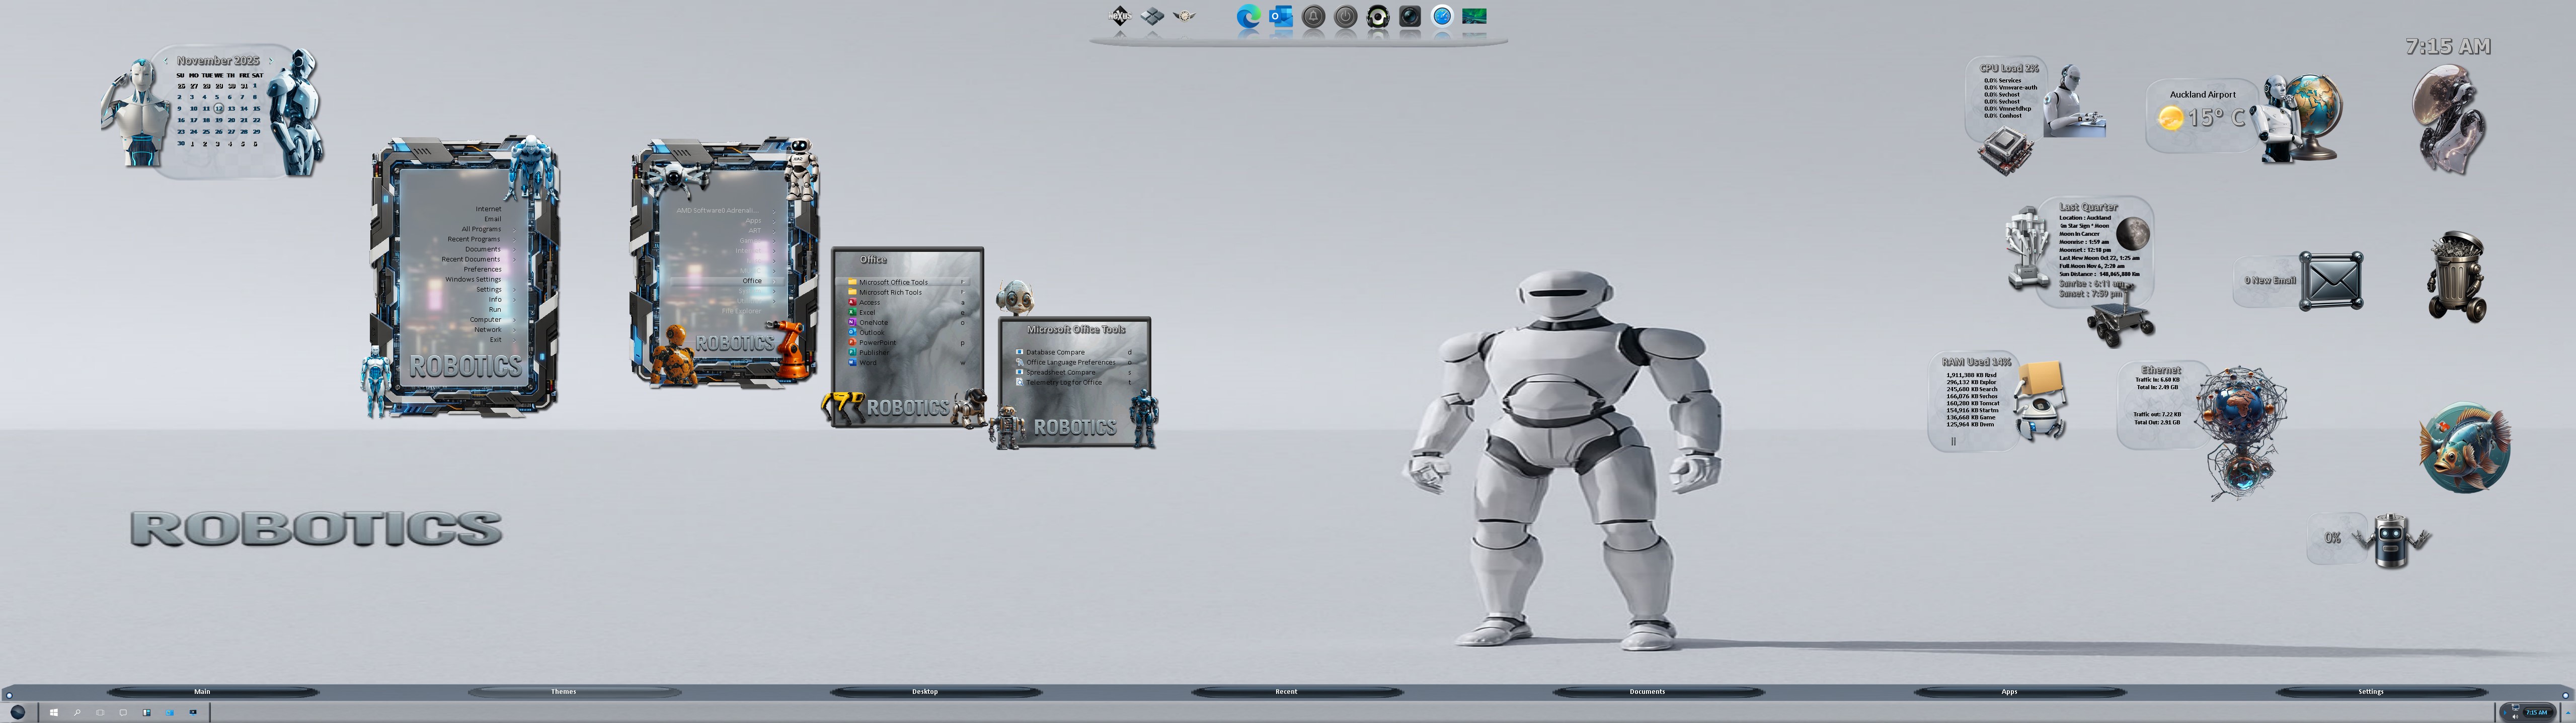Select Windows Settings in main menu
This screenshot has width=2576, height=723.
point(473,280)
